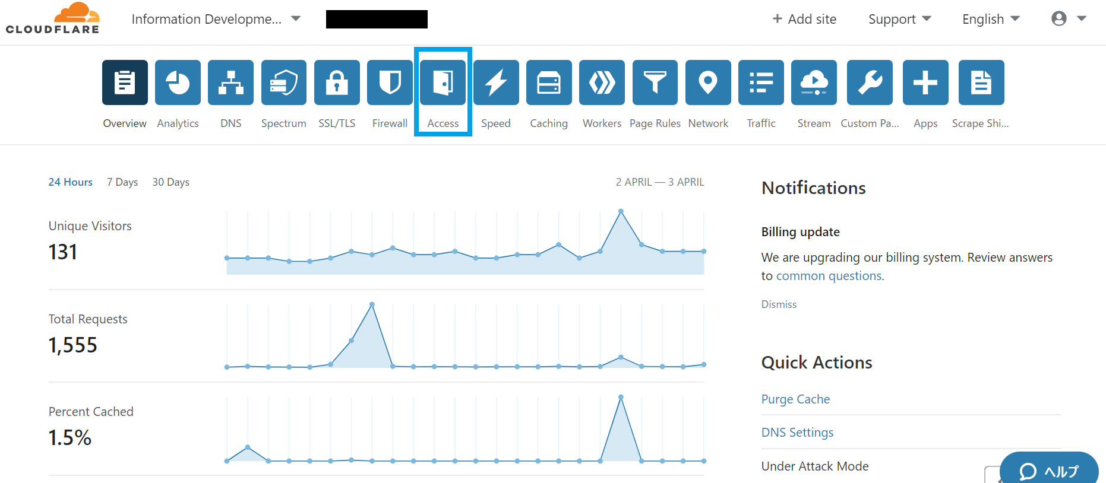Open the DNS network tree icon
1106x483 pixels.
point(230,82)
